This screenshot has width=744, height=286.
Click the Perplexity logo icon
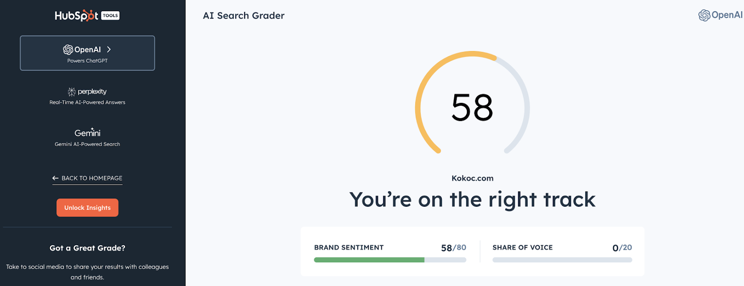72,92
